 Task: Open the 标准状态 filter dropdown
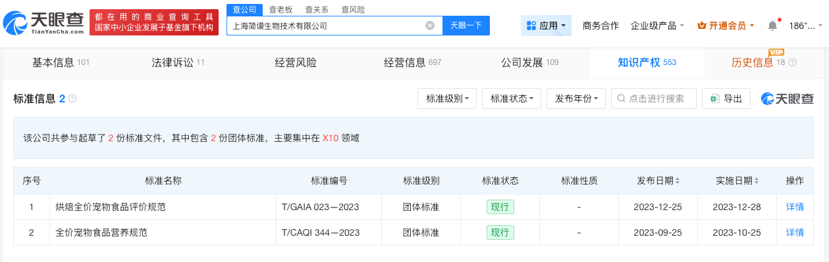click(x=512, y=98)
